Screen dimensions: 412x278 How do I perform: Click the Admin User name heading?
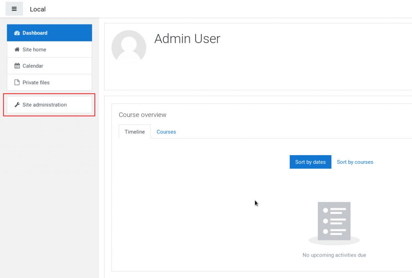[x=187, y=39]
